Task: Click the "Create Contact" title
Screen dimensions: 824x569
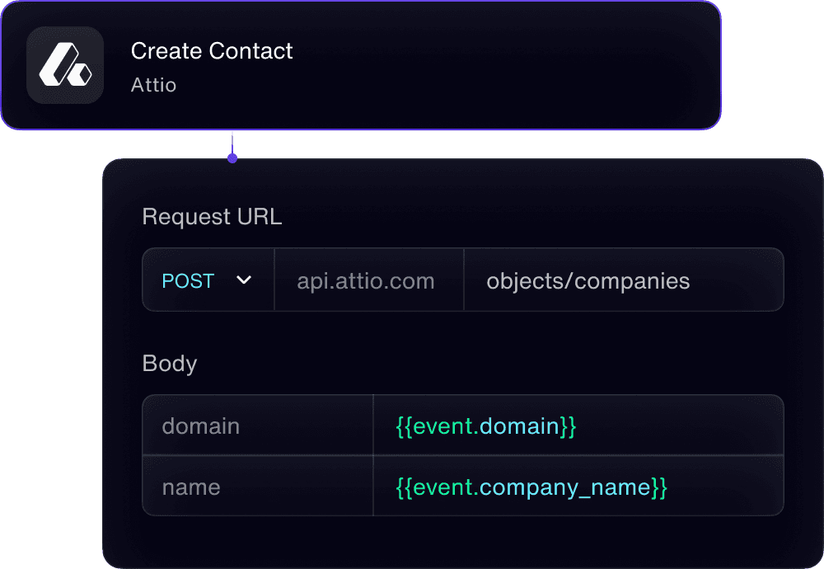Action: [x=212, y=51]
